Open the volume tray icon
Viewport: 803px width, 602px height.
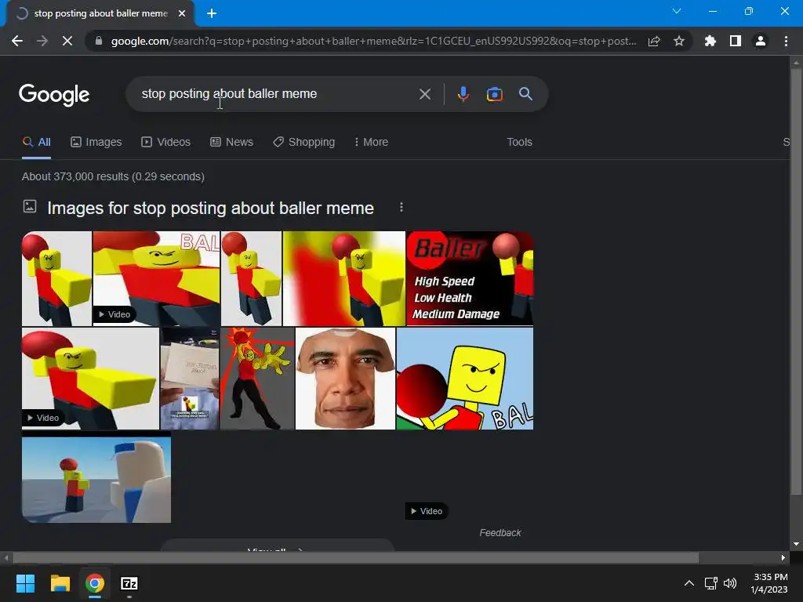click(730, 583)
